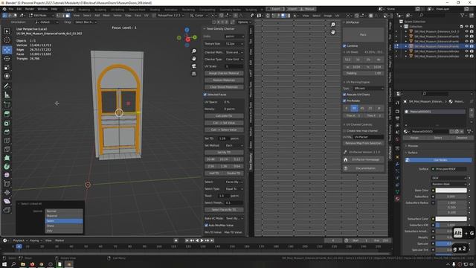Viewport: 476px width, 268px height.
Task: Open the Checker Type dropdown
Action: (x=234, y=60)
